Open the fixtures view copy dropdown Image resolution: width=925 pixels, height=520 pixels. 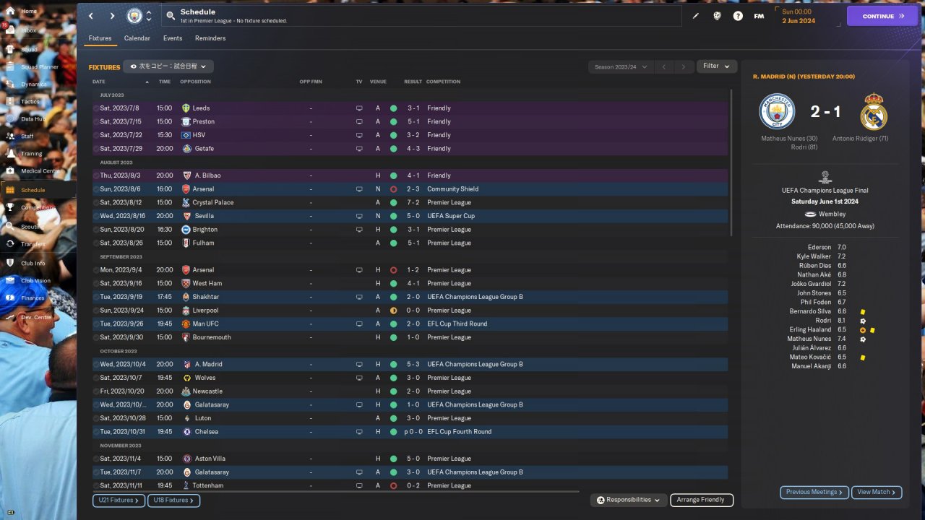pyautogui.click(x=168, y=66)
